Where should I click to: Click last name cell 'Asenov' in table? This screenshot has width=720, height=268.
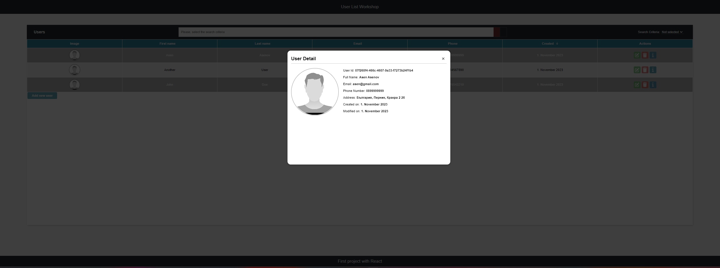coord(265,55)
